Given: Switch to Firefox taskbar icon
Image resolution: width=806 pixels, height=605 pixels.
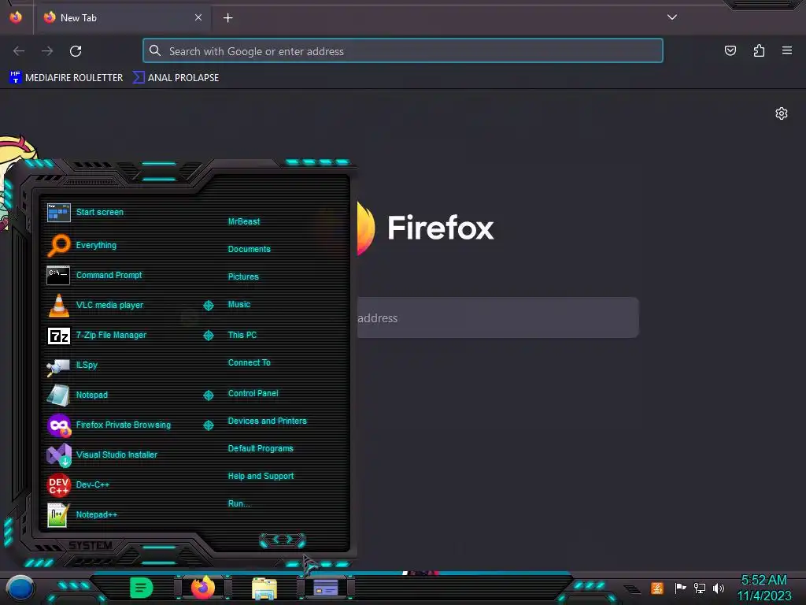Looking at the screenshot, I should coord(203,588).
